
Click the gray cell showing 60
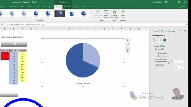click(x=14, y=44)
